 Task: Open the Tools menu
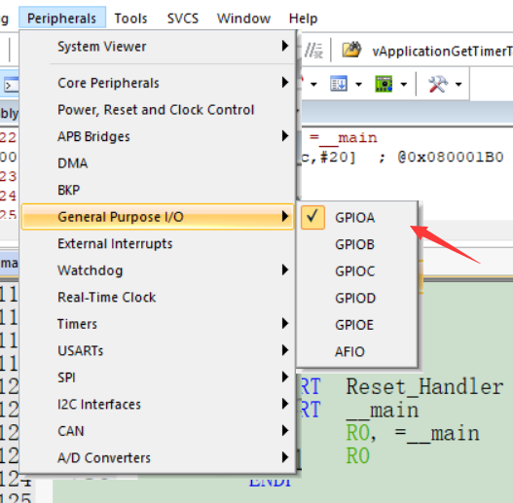tap(130, 18)
